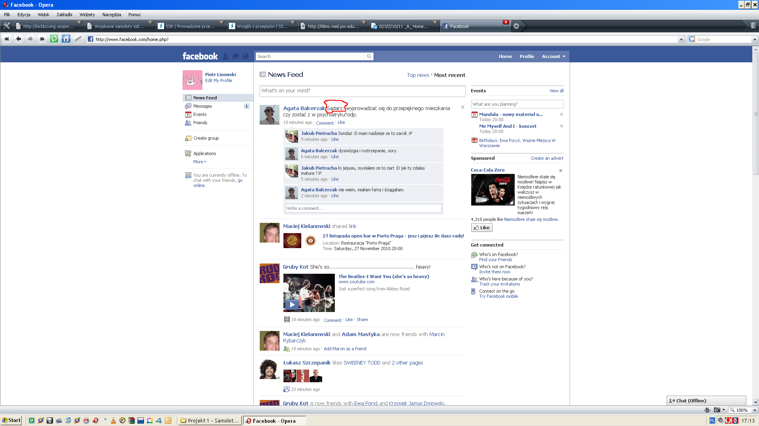
Task: Focus the What's on your mind box
Action: click(362, 91)
